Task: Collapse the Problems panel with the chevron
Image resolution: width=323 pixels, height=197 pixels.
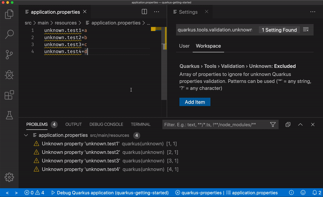Action: (300, 124)
